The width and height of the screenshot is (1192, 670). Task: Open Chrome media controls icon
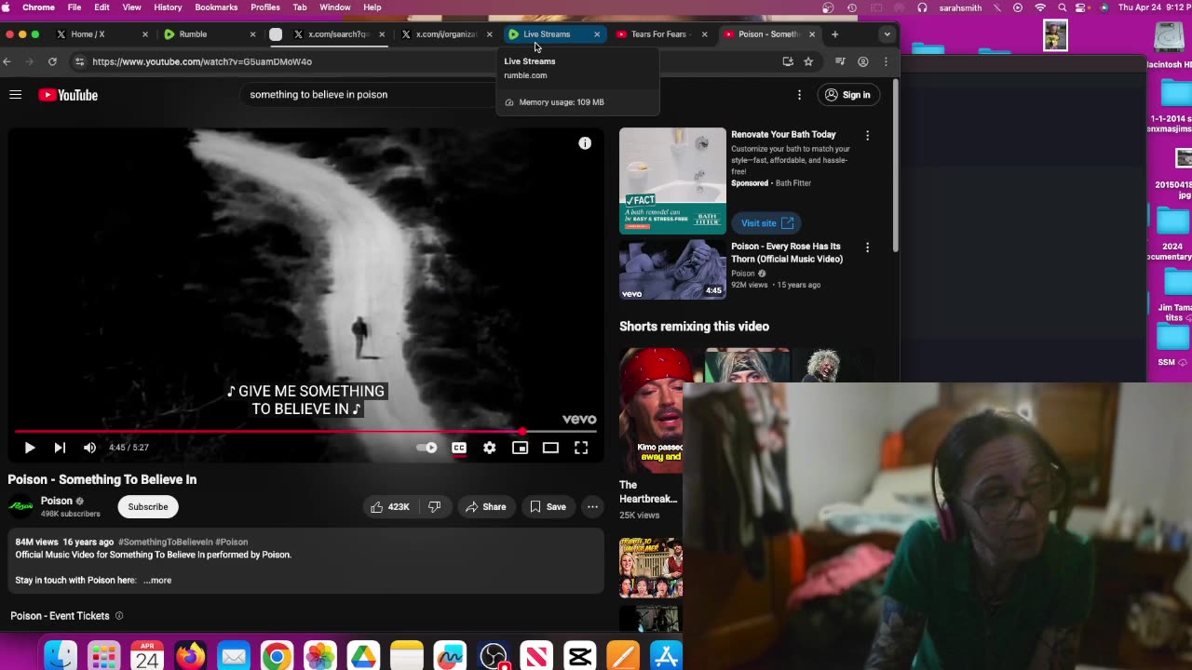[x=840, y=61]
